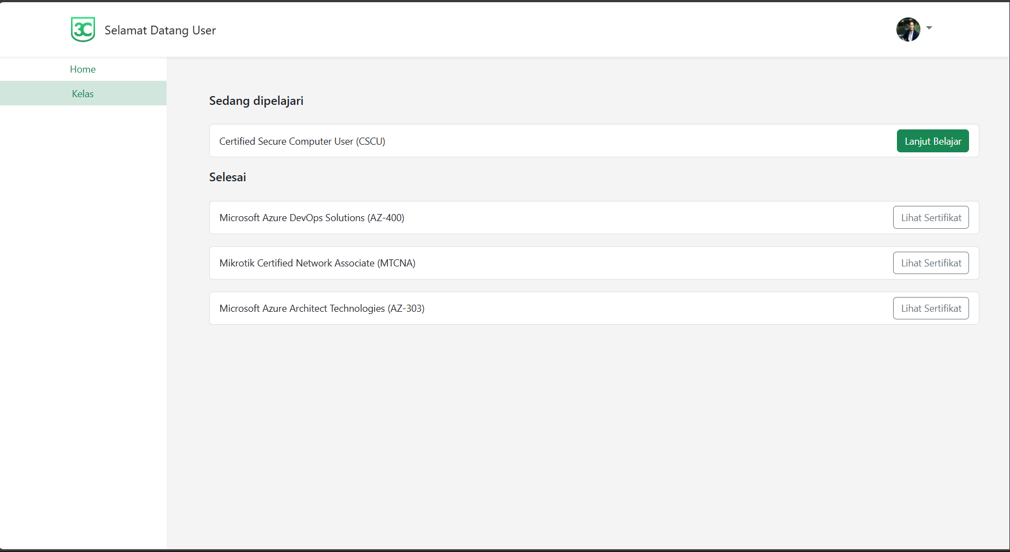Expand the dropdown caret beside the avatar
The height and width of the screenshot is (552, 1010).
(x=929, y=28)
